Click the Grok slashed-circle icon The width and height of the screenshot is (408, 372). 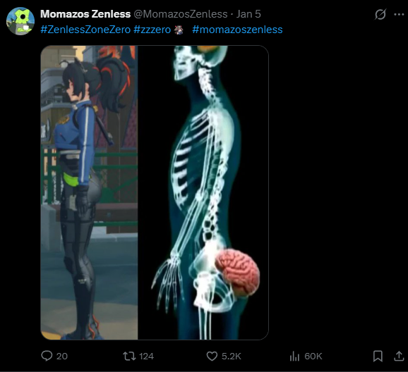pos(380,14)
